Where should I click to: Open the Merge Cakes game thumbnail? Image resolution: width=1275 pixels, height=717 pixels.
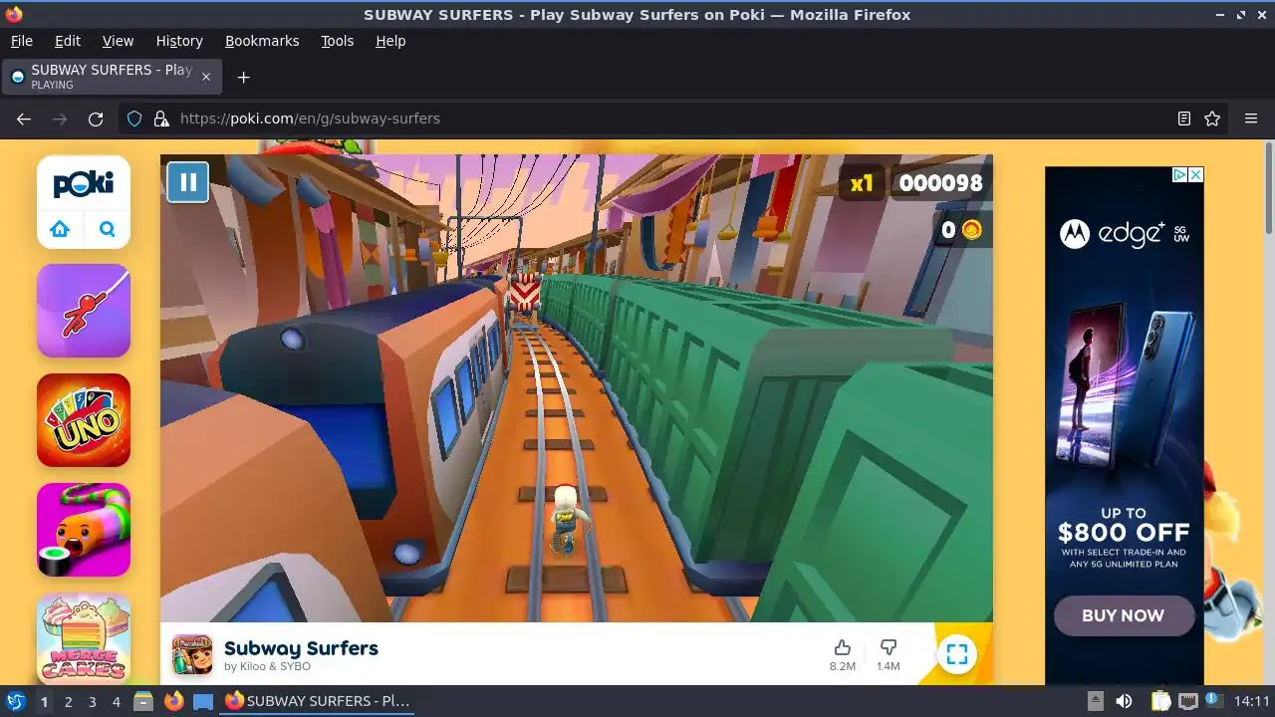84,638
